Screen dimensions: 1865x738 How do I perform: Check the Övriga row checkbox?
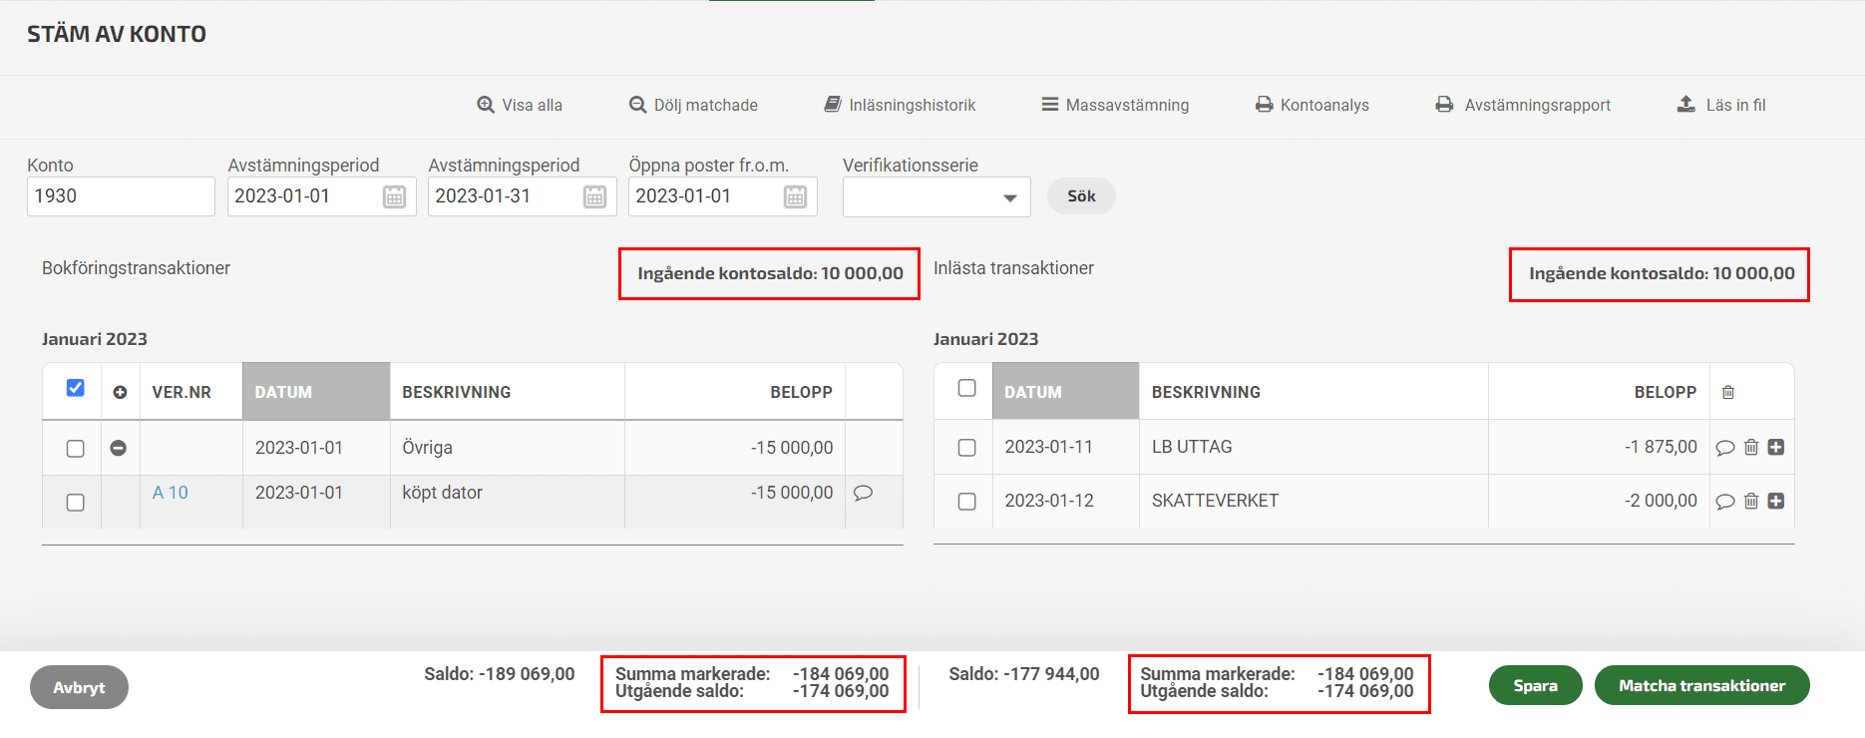click(x=75, y=449)
